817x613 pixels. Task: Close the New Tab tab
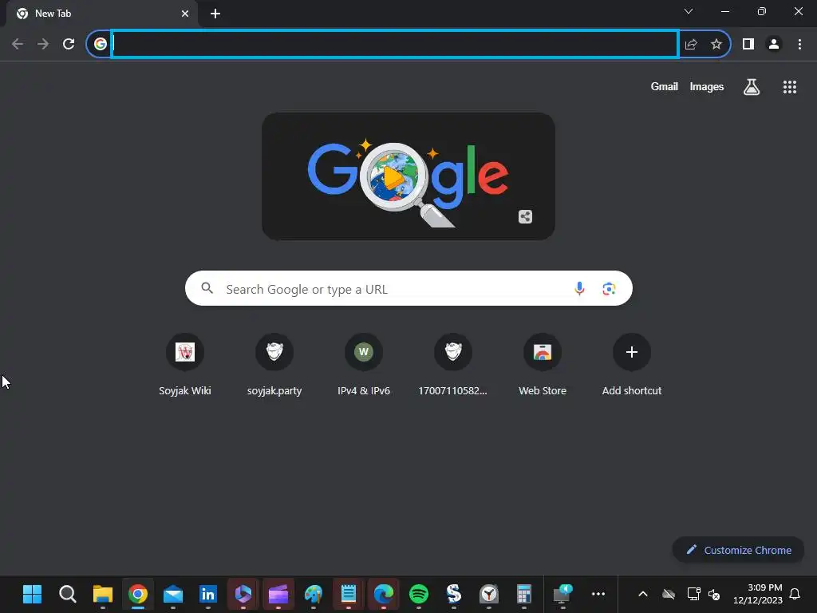coord(185,14)
